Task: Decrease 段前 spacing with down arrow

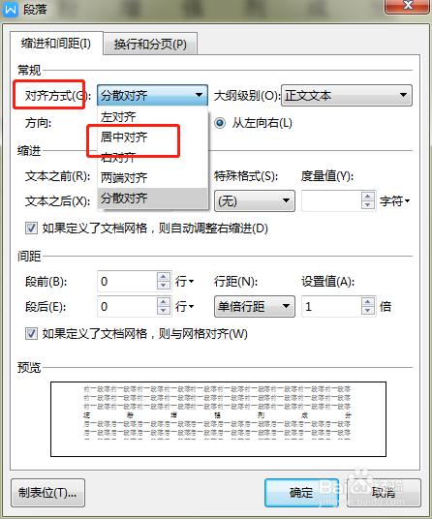Action: coord(163,286)
